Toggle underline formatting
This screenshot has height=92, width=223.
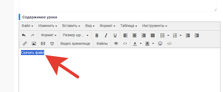[x=115, y=35]
